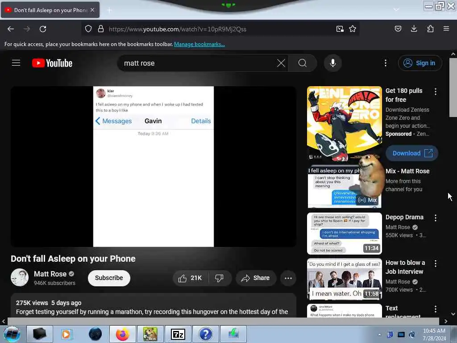Click the Download button on the ad
The height and width of the screenshot is (343, 457).
(x=412, y=153)
